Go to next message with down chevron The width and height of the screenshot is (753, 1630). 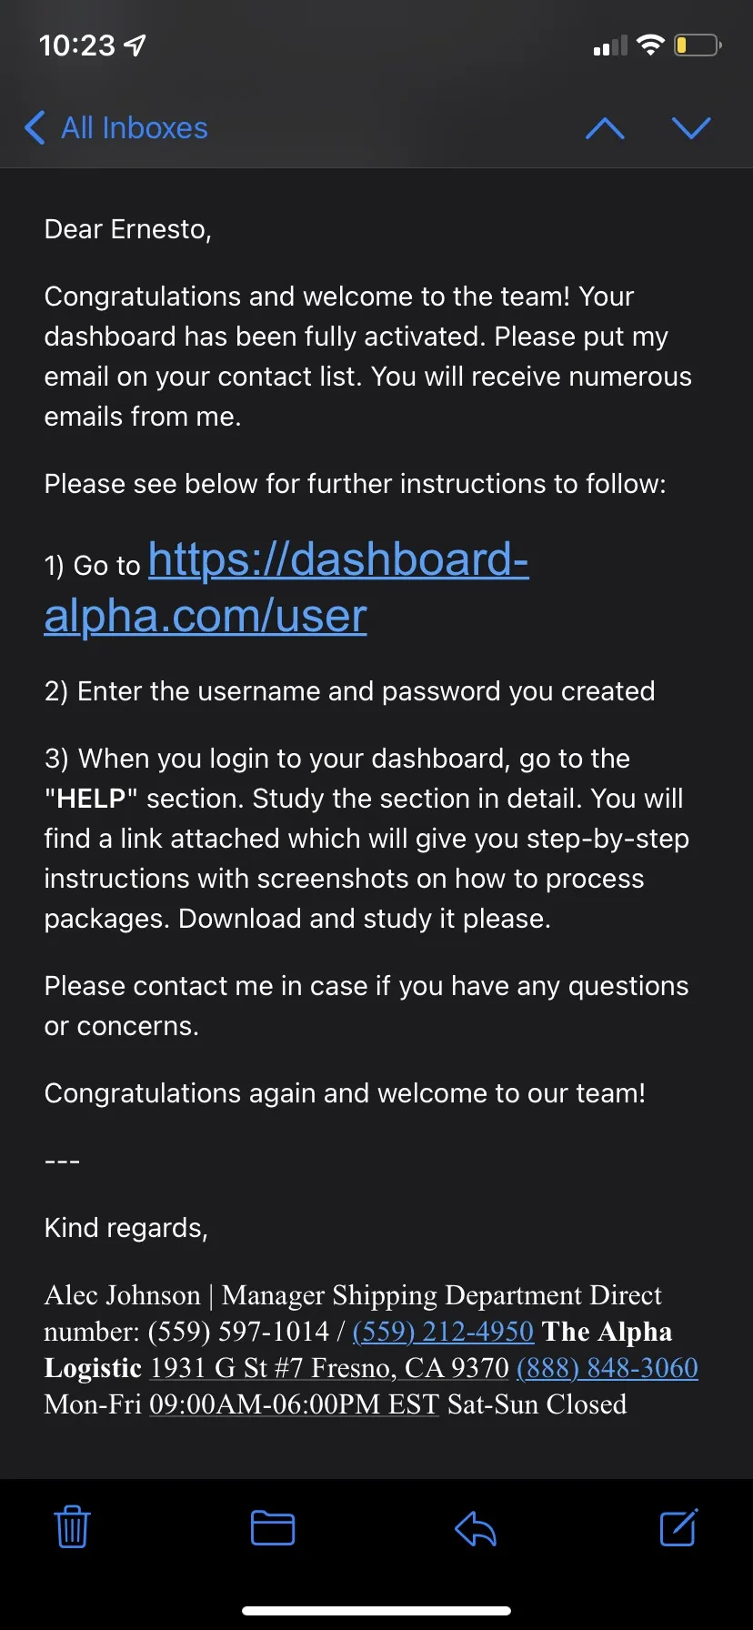coord(691,128)
